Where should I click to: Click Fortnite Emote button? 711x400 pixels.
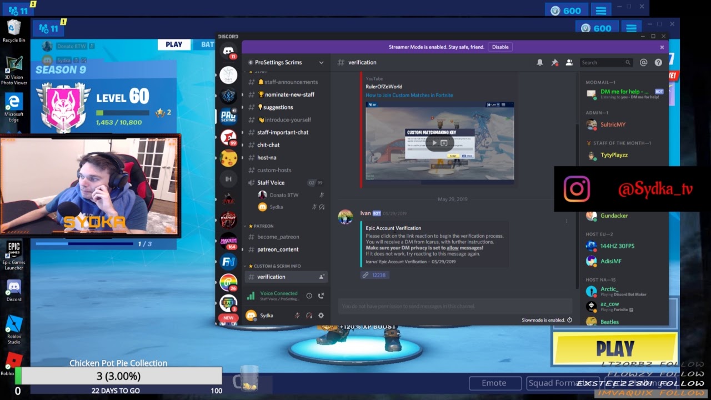(494, 383)
